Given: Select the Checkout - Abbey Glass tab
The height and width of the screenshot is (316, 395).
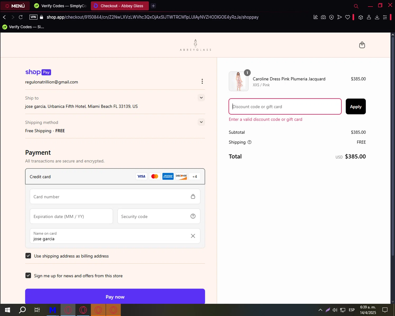Looking at the screenshot, I should [120, 6].
